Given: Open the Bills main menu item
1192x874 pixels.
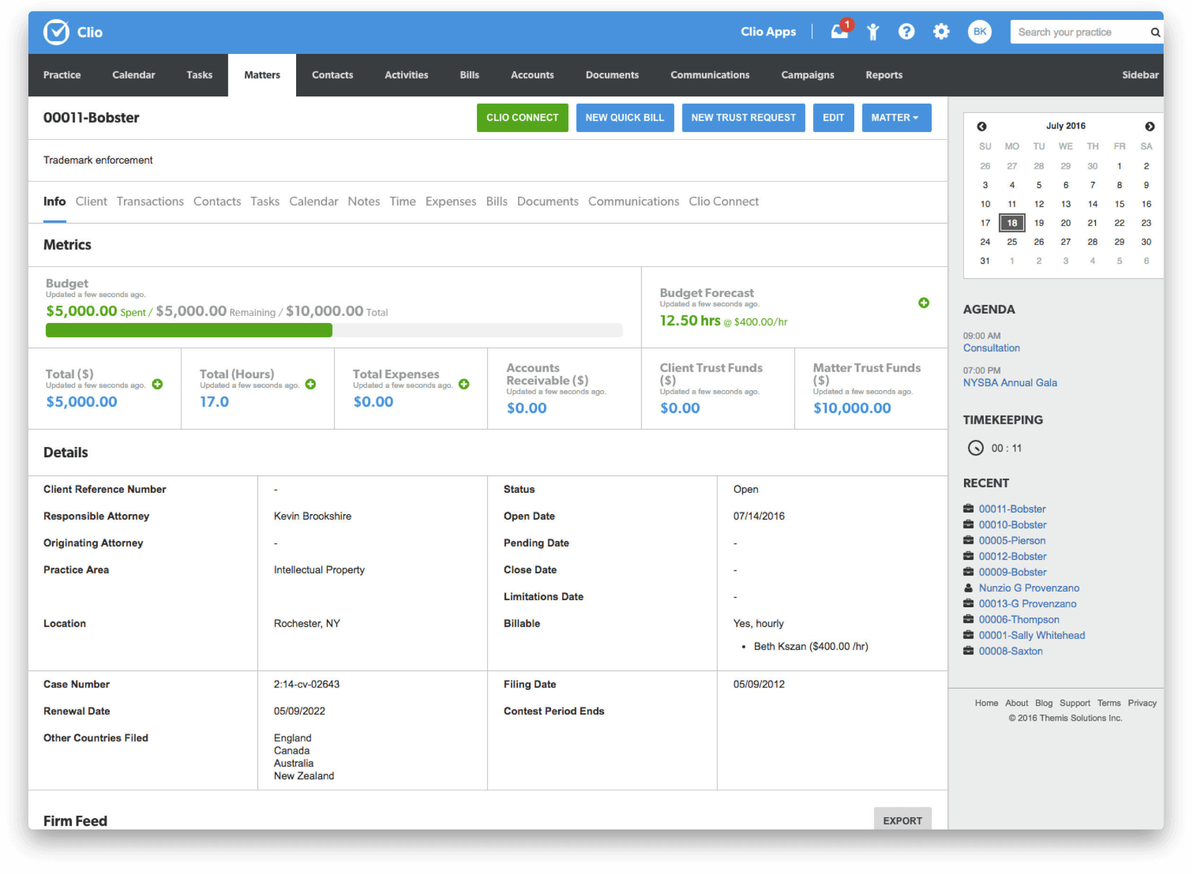Looking at the screenshot, I should click(469, 75).
